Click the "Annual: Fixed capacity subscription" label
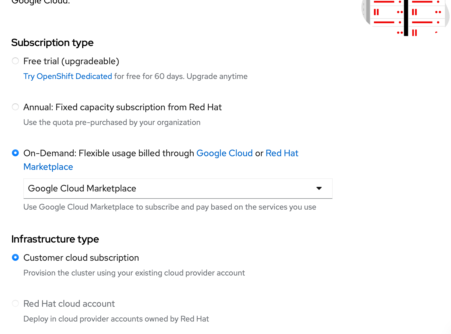The height and width of the screenshot is (334, 451). (x=122, y=107)
